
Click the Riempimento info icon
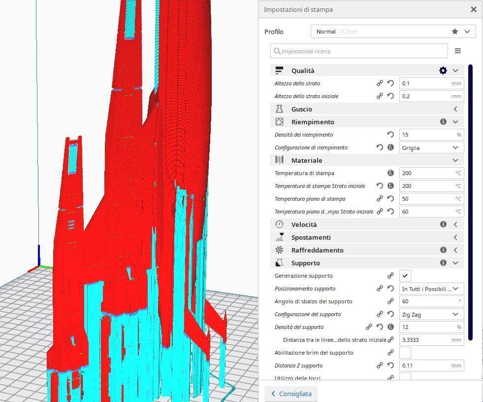click(x=443, y=122)
